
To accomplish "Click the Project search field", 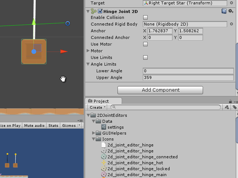I will 165,107.
